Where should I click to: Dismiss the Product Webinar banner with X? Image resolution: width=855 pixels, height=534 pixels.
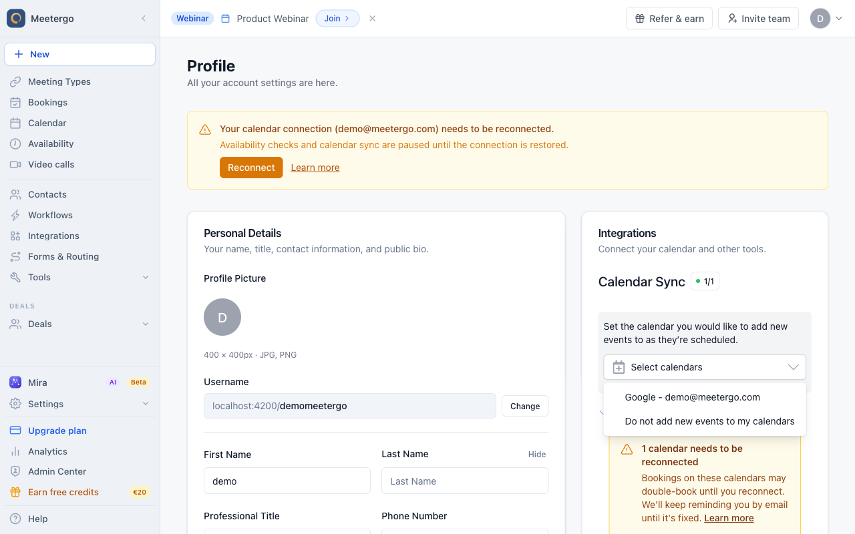(x=372, y=19)
